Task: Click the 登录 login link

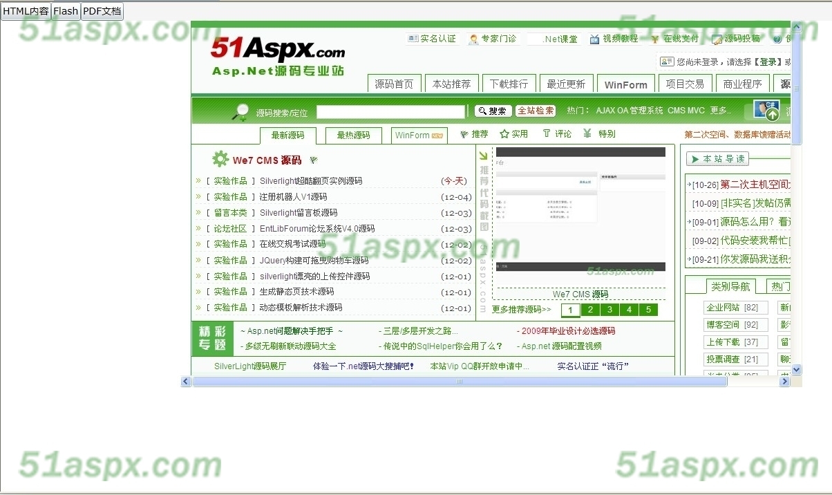Action: tap(768, 62)
